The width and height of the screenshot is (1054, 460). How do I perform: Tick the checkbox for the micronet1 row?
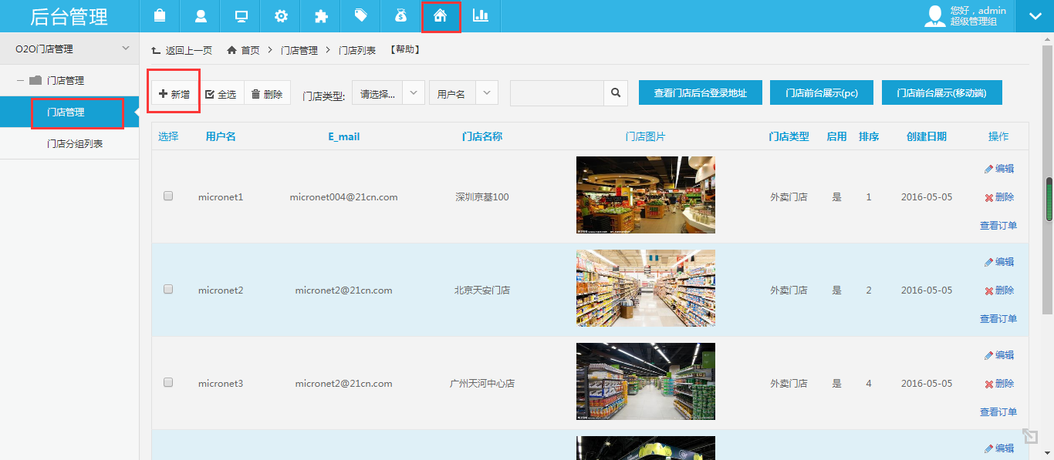coord(168,196)
